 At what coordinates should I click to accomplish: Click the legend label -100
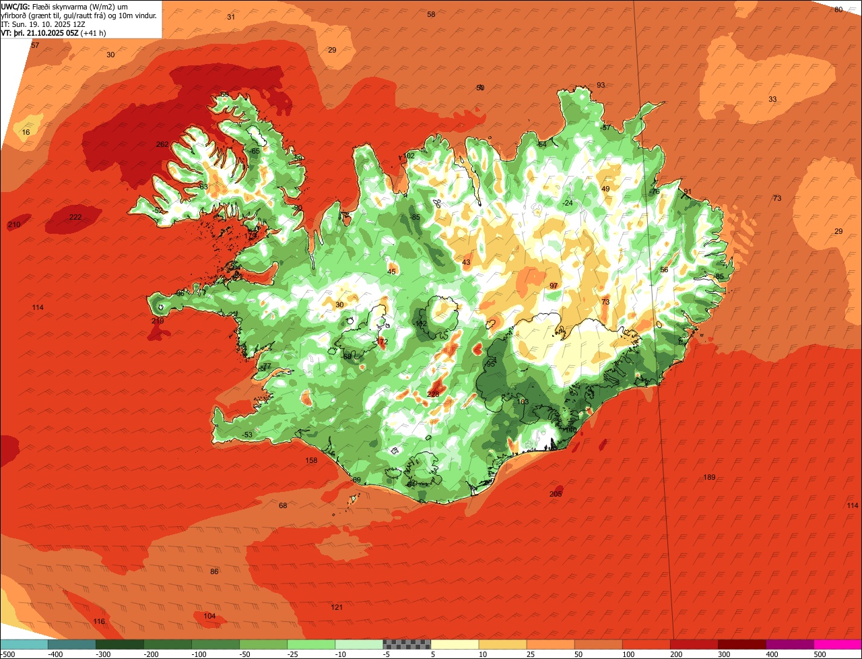(x=199, y=654)
